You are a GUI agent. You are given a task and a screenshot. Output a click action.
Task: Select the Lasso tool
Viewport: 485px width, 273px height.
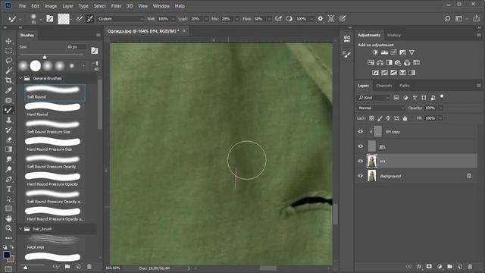[x=8, y=61]
